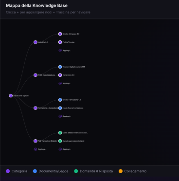Open the Credito d'imposta 4.0 node

coord(60,34)
